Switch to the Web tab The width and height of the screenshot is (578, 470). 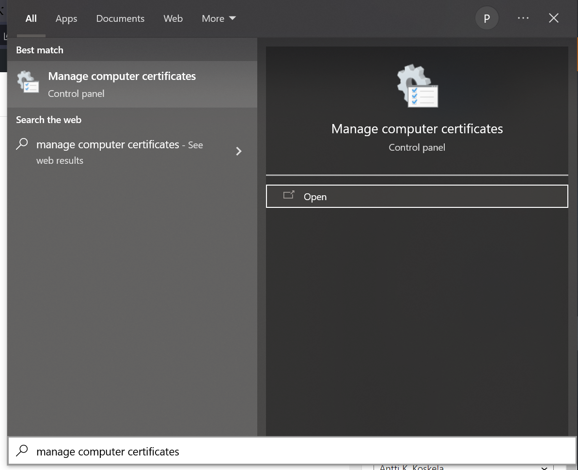point(173,18)
